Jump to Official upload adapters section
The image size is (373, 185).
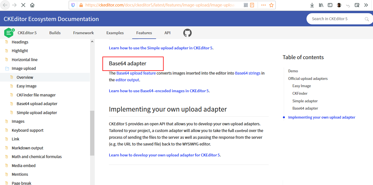(x=308, y=78)
